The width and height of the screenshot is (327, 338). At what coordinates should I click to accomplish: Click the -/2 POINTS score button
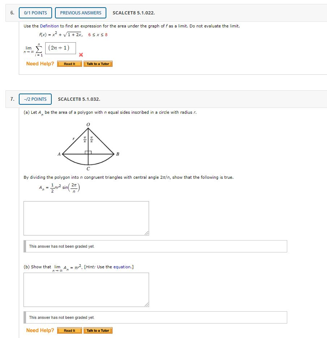tap(35, 99)
